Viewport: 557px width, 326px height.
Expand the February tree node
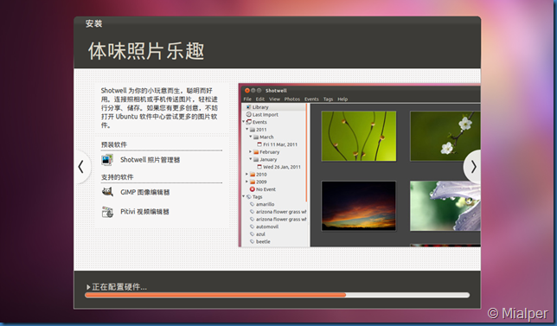pos(251,152)
